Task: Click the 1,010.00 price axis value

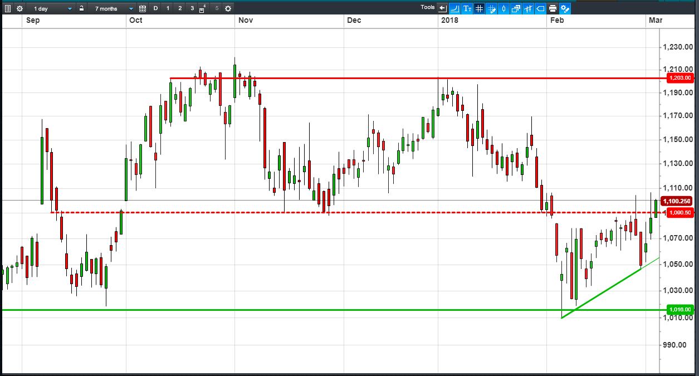Action: (678, 318)
